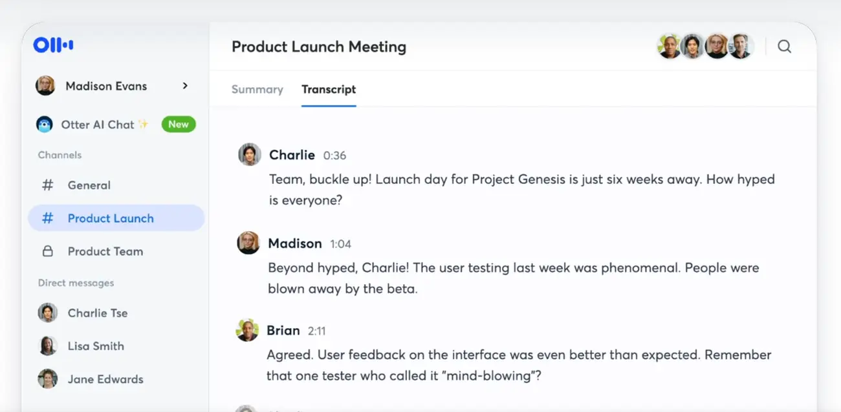This screenshot has height=412, width=841.
Task: Select the Transcript tab
Action: pos(329,90)
